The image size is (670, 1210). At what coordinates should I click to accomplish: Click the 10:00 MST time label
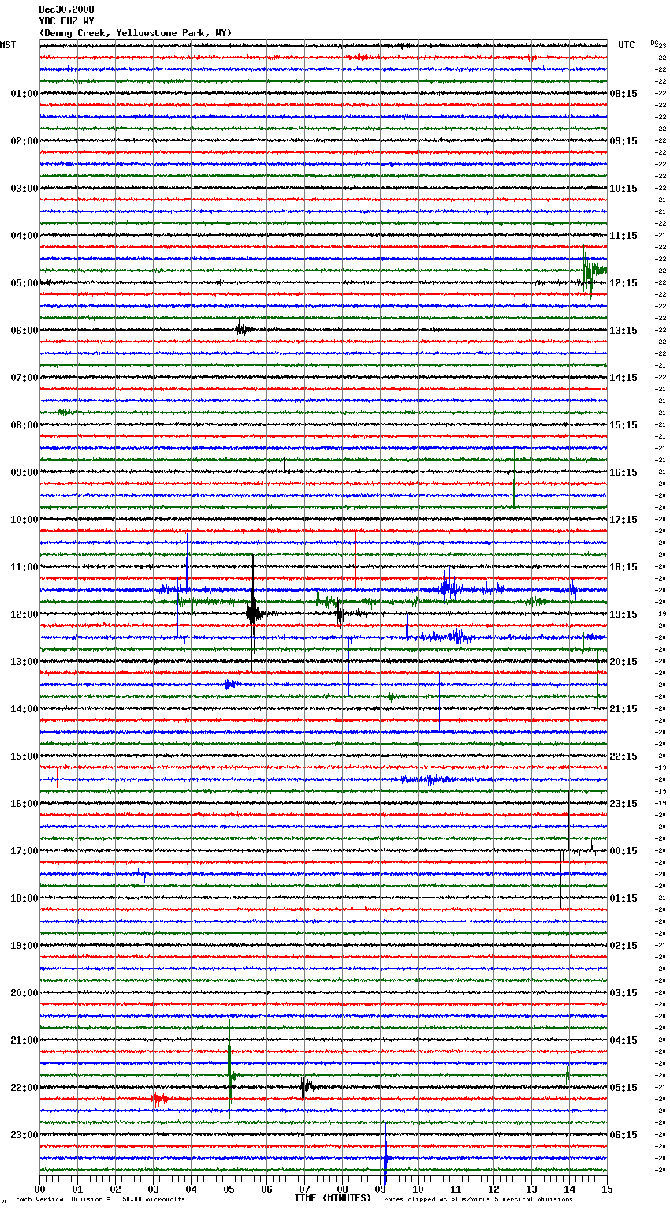coord(24,520)
